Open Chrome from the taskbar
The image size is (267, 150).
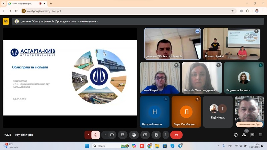(149, 146)
